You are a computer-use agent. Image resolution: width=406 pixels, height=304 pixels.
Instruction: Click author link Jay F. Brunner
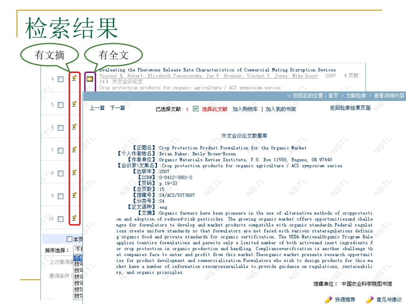[224, 76]
